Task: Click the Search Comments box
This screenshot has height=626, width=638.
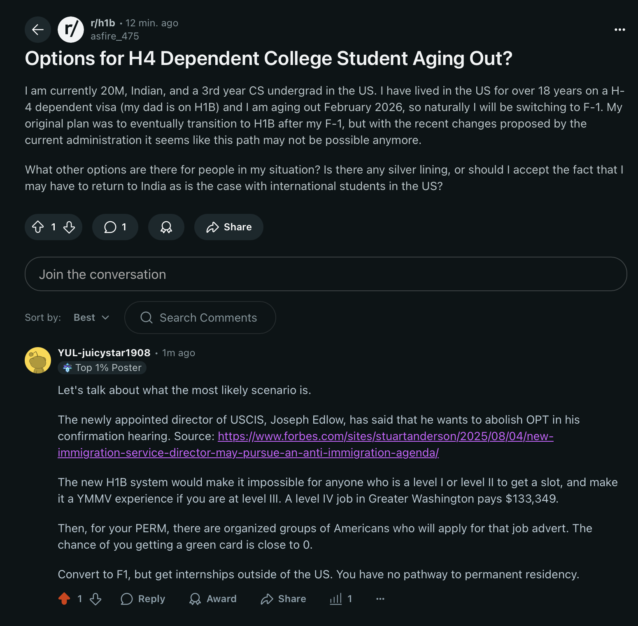Action: pyautogui.click(x=200, y=318)
